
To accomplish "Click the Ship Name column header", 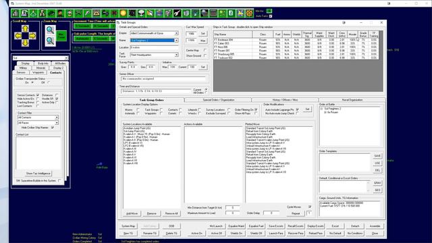I will [232, 34].
